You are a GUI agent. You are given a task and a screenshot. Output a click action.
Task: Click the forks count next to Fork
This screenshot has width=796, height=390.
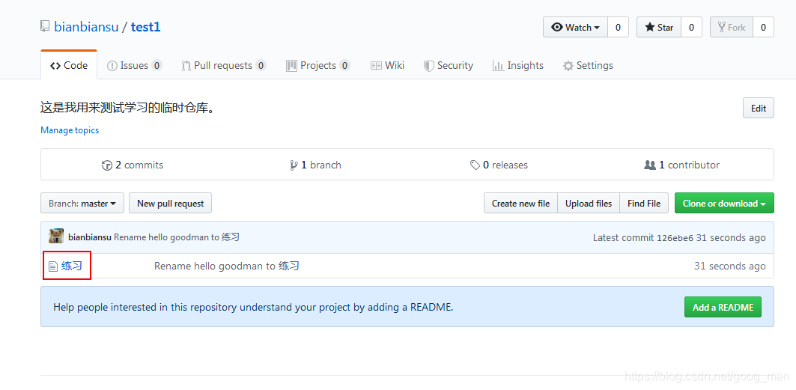pyautogui.click(x=763, y=28)
